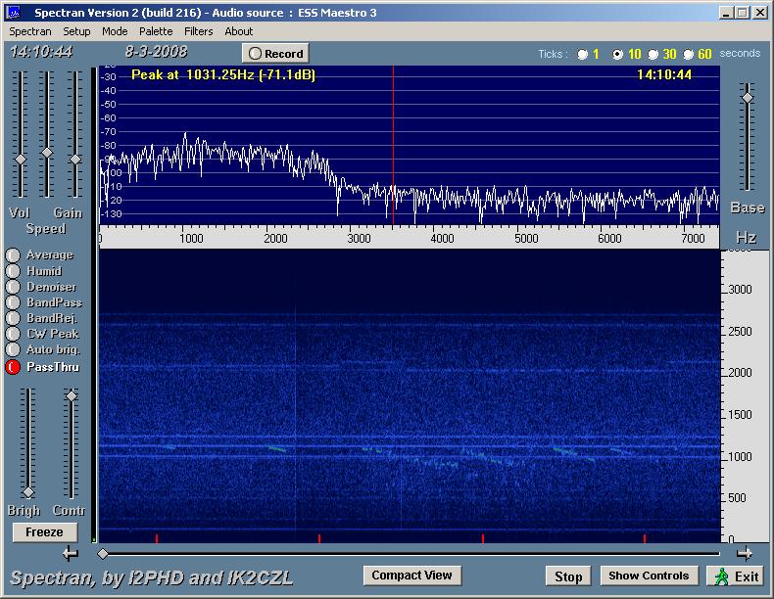Toggle the Denoiser option
Image resolution: width=774 pixels, height=599 pixels.
[x=13, y=287]
